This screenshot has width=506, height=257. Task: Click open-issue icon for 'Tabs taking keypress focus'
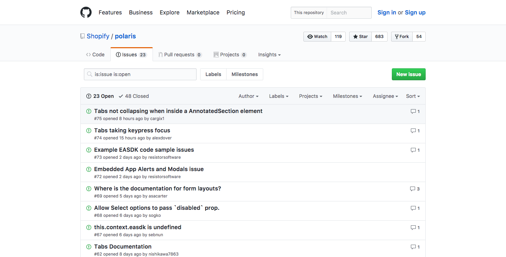(x=89, y=131)
